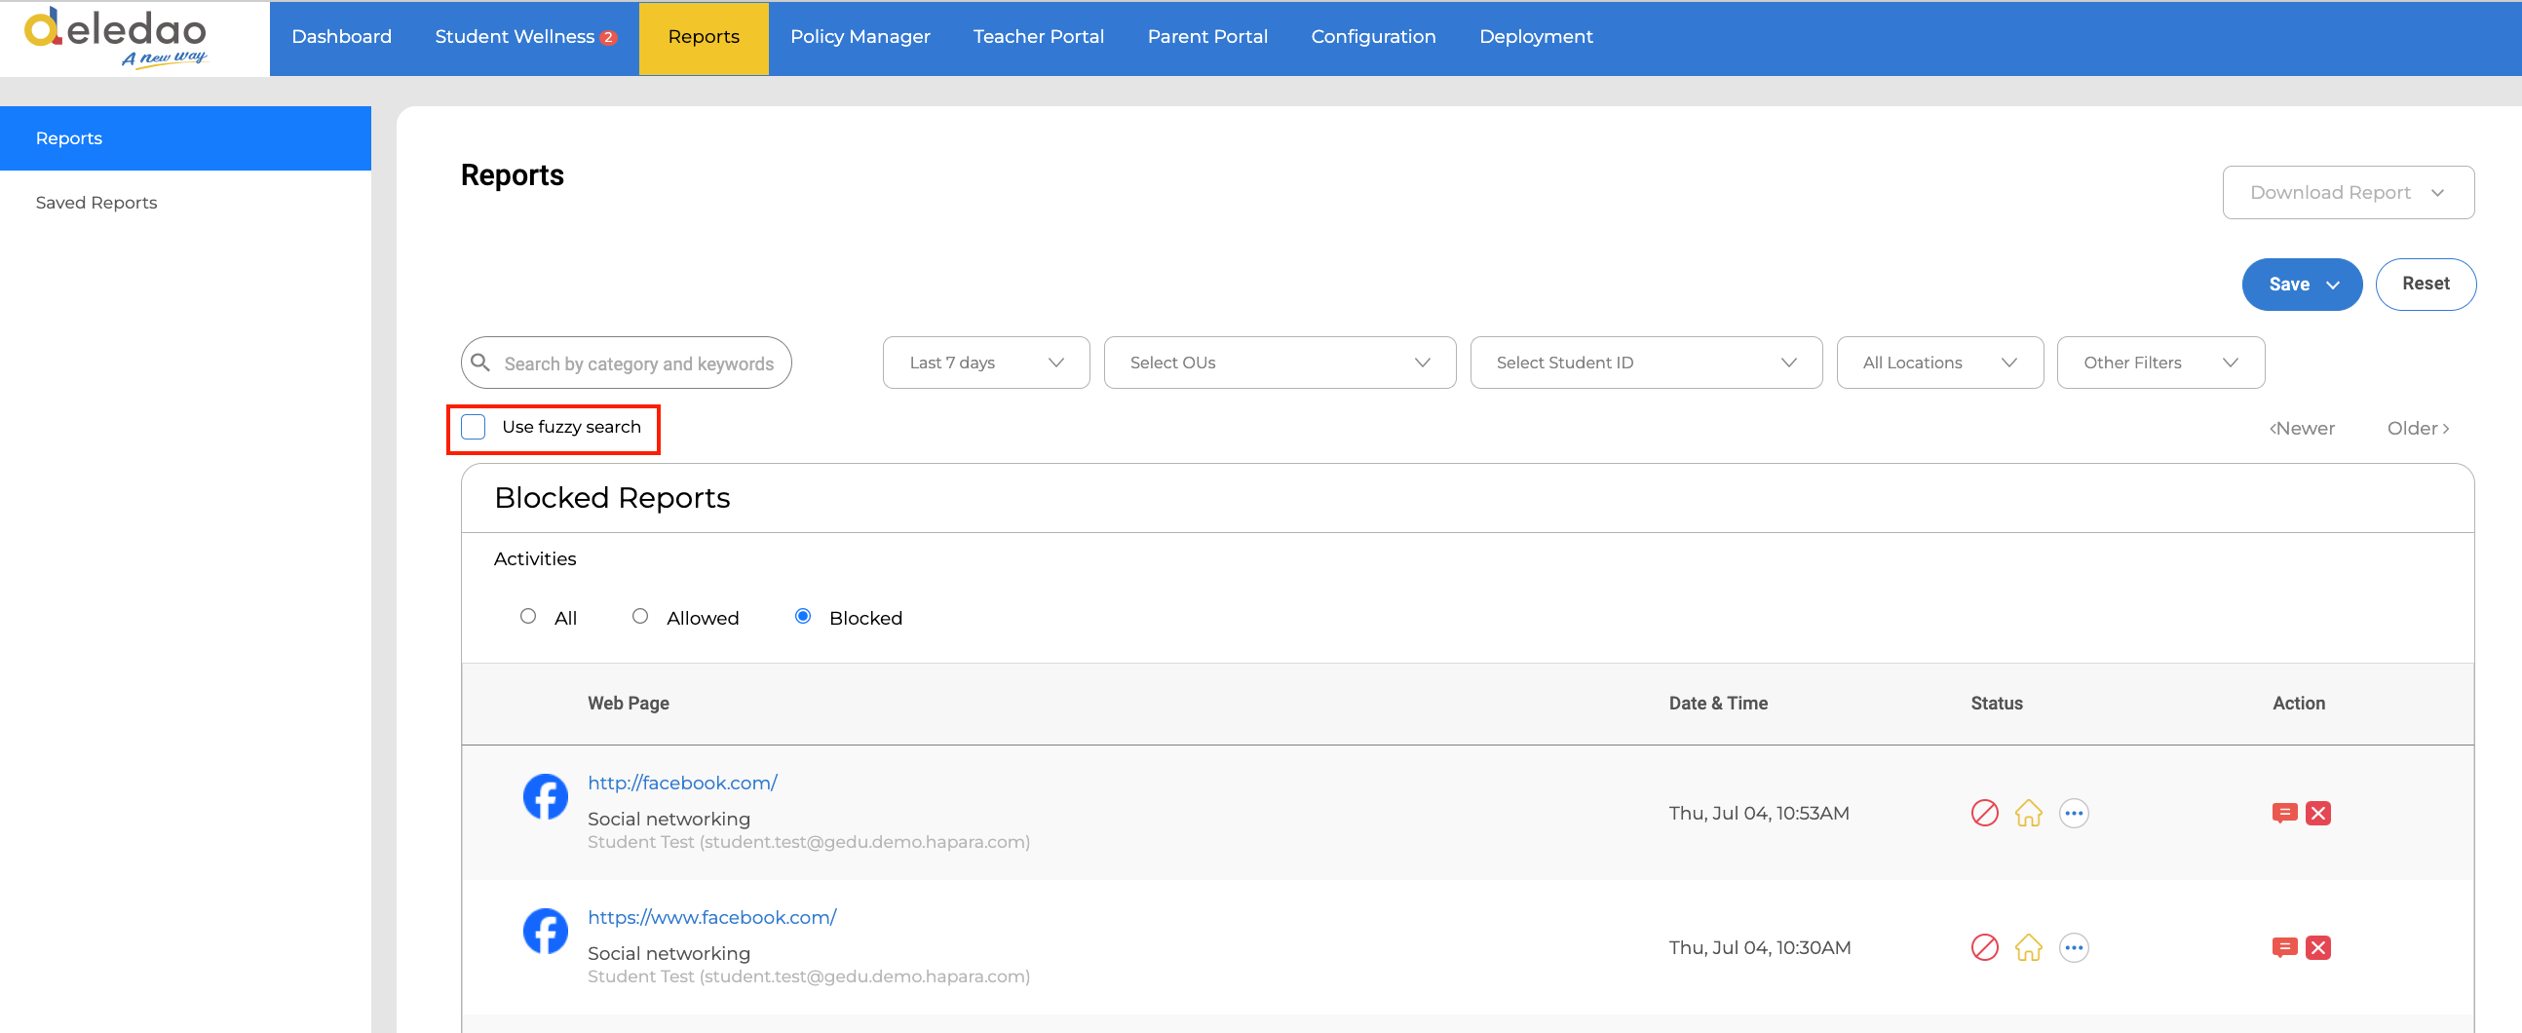Select Reports in the left sidebar

185,138
